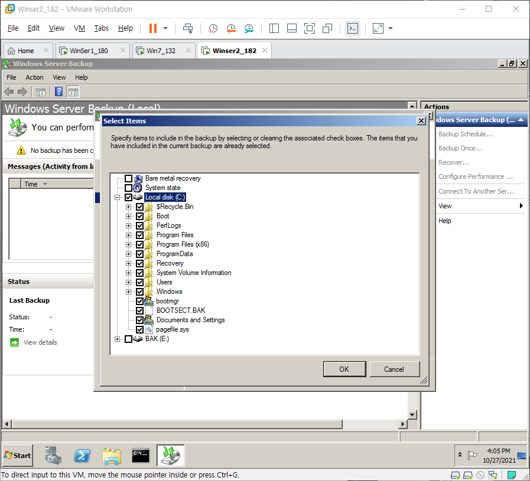
Task: Open the snapshot manager icon
Action: tap(249, 28)
